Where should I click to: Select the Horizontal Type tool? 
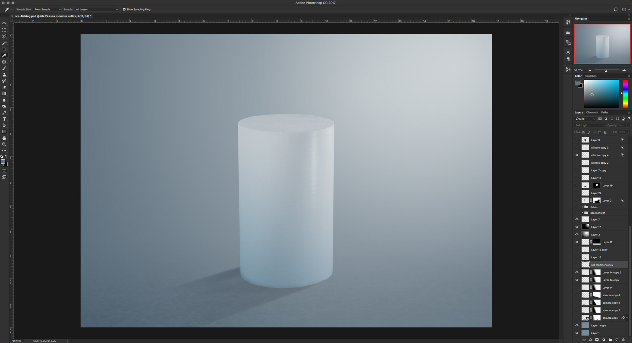[x=4, y=119]
